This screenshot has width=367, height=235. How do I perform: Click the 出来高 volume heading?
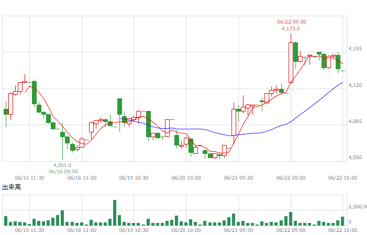12,187
